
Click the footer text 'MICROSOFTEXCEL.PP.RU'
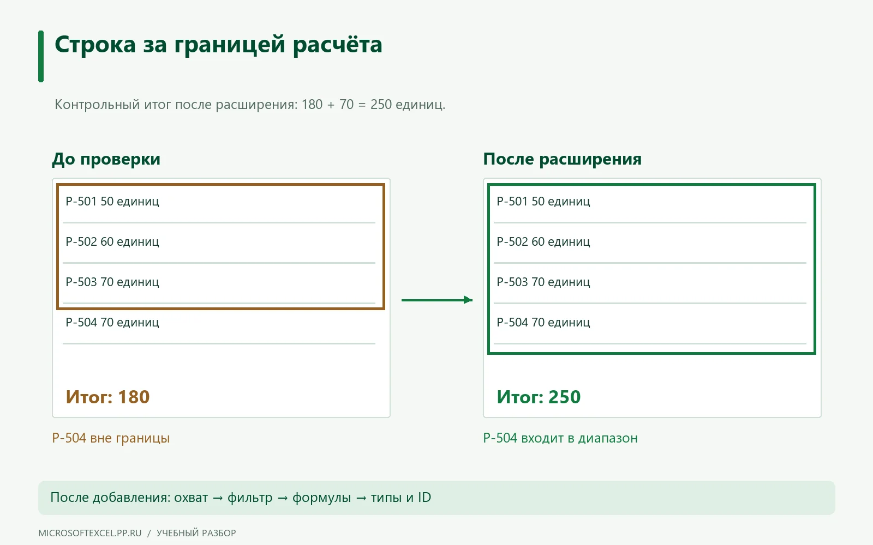click(90, 533)
